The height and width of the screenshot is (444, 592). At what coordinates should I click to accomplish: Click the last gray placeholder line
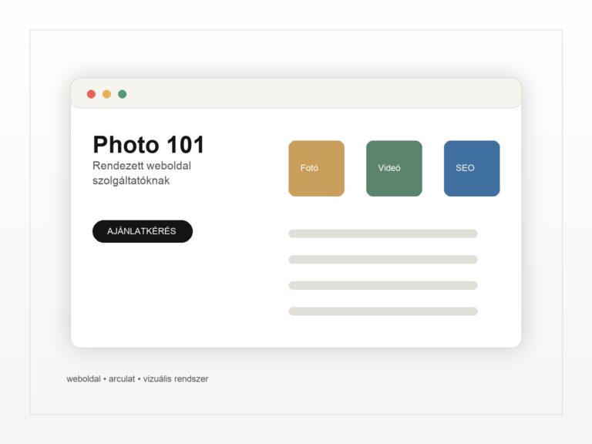point(383,311)
